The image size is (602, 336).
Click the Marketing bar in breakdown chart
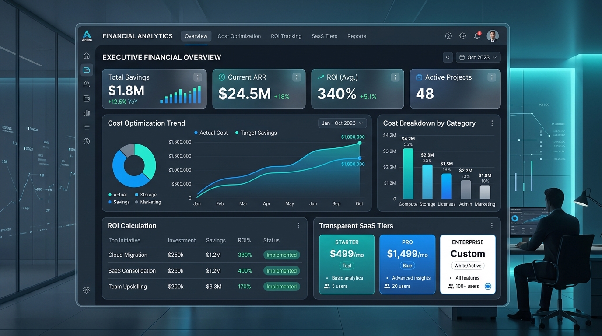[x=485, y=192]
